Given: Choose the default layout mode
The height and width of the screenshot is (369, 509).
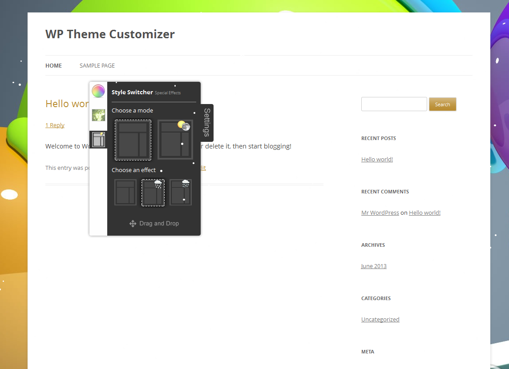Looking at the screenshot, I should 133,140.
